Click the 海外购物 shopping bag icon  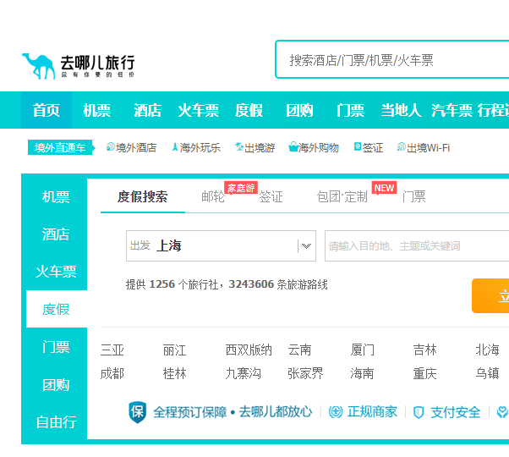coord(293,146)
